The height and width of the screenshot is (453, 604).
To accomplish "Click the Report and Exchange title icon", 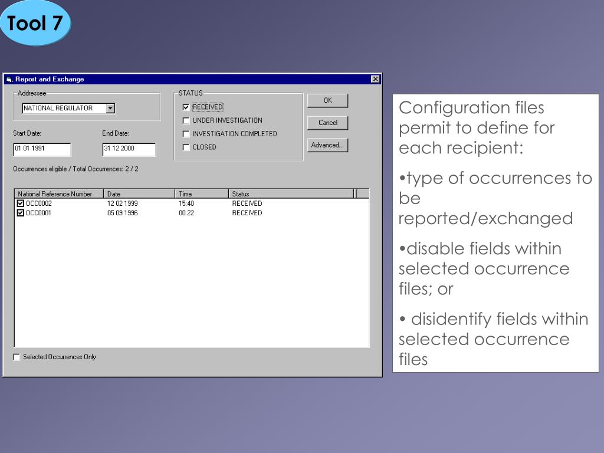I will (x=9, y=80).
